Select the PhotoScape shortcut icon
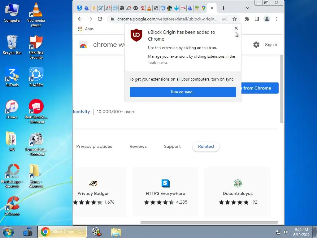 [12, 176]
